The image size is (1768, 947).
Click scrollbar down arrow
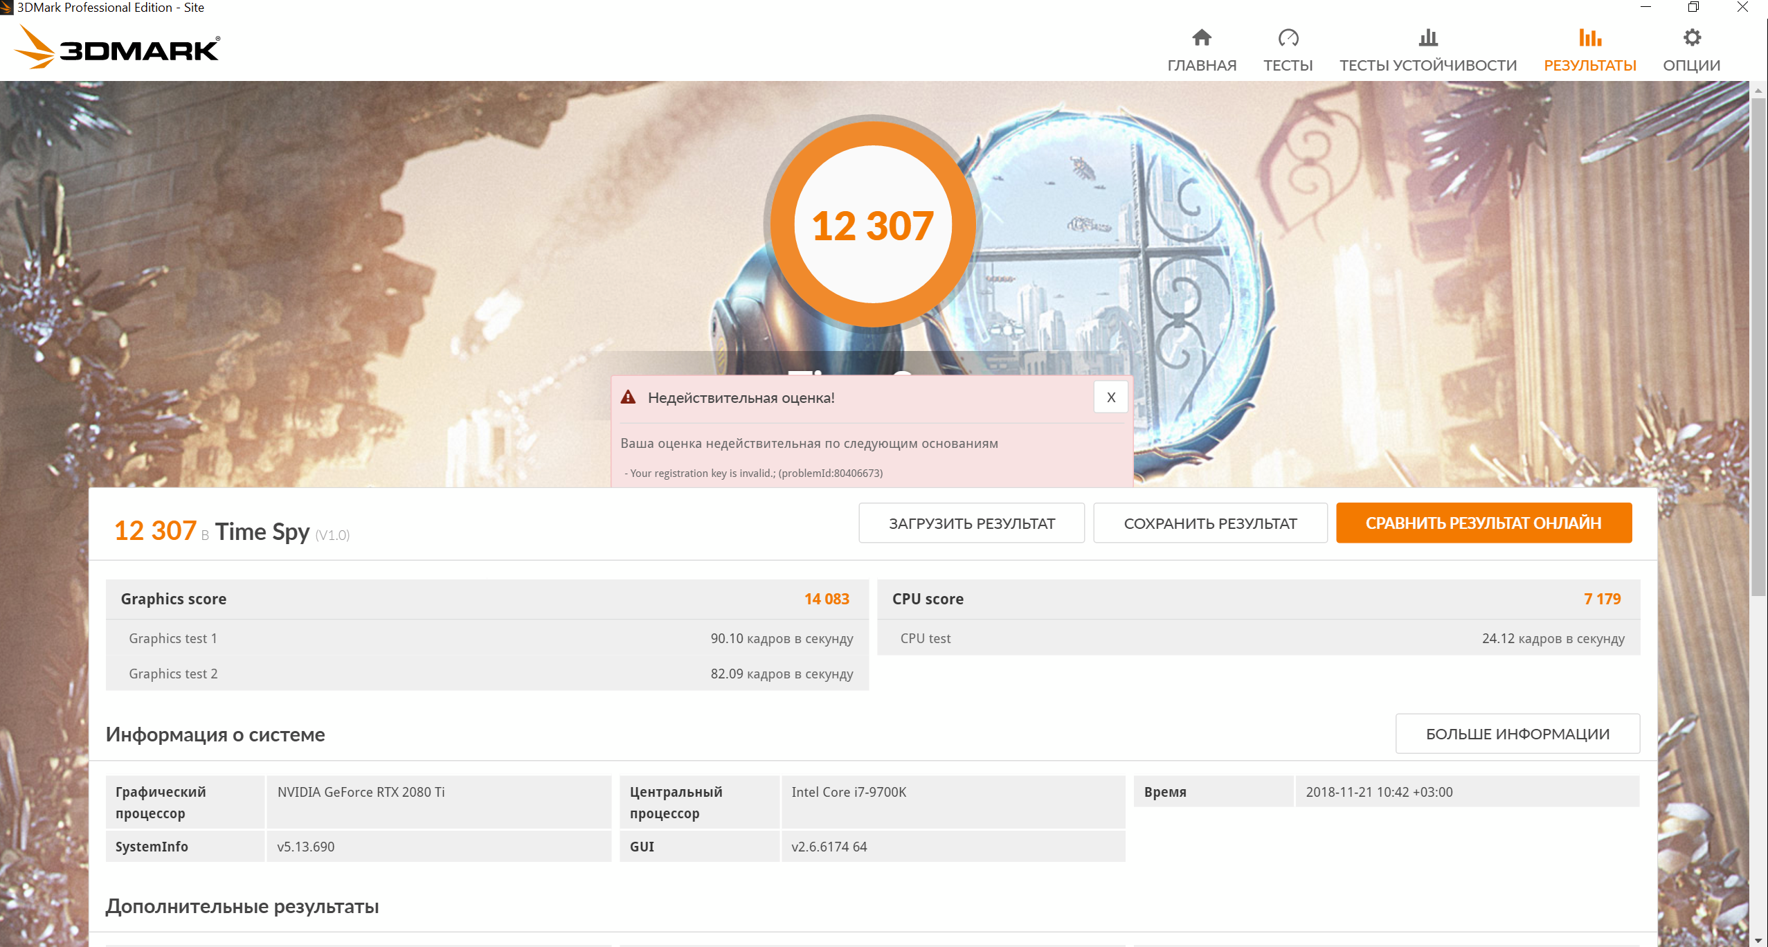tap(1758, 940)
